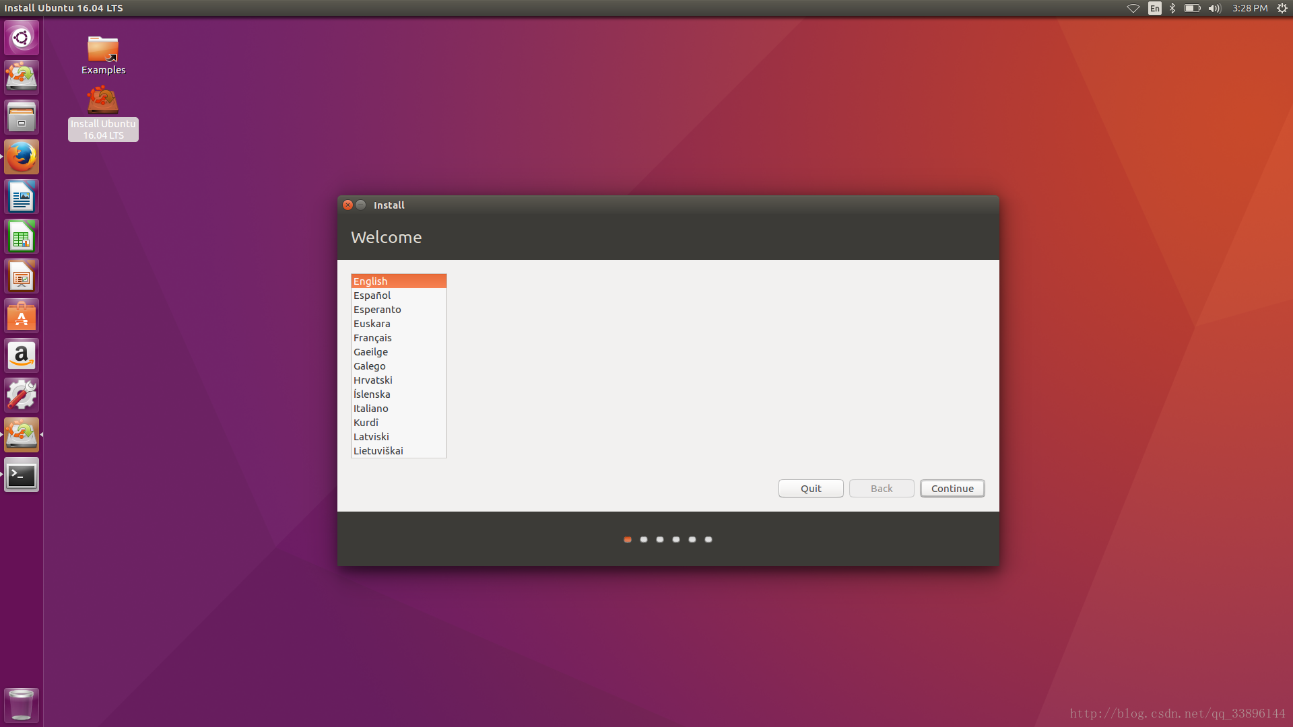Open LibreOffice Calc from the launcher

click(22, 236)
